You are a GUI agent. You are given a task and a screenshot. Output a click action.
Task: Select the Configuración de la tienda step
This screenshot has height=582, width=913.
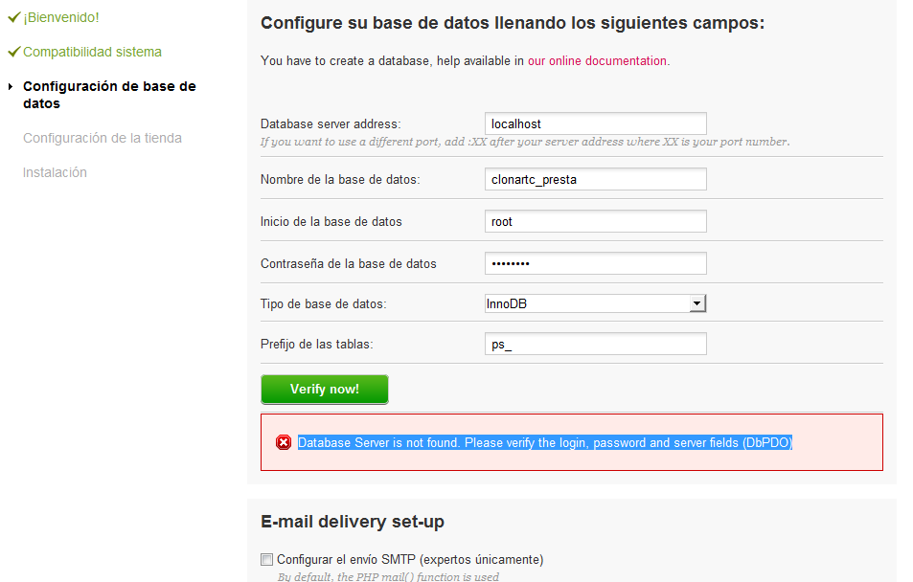point(103,138)
